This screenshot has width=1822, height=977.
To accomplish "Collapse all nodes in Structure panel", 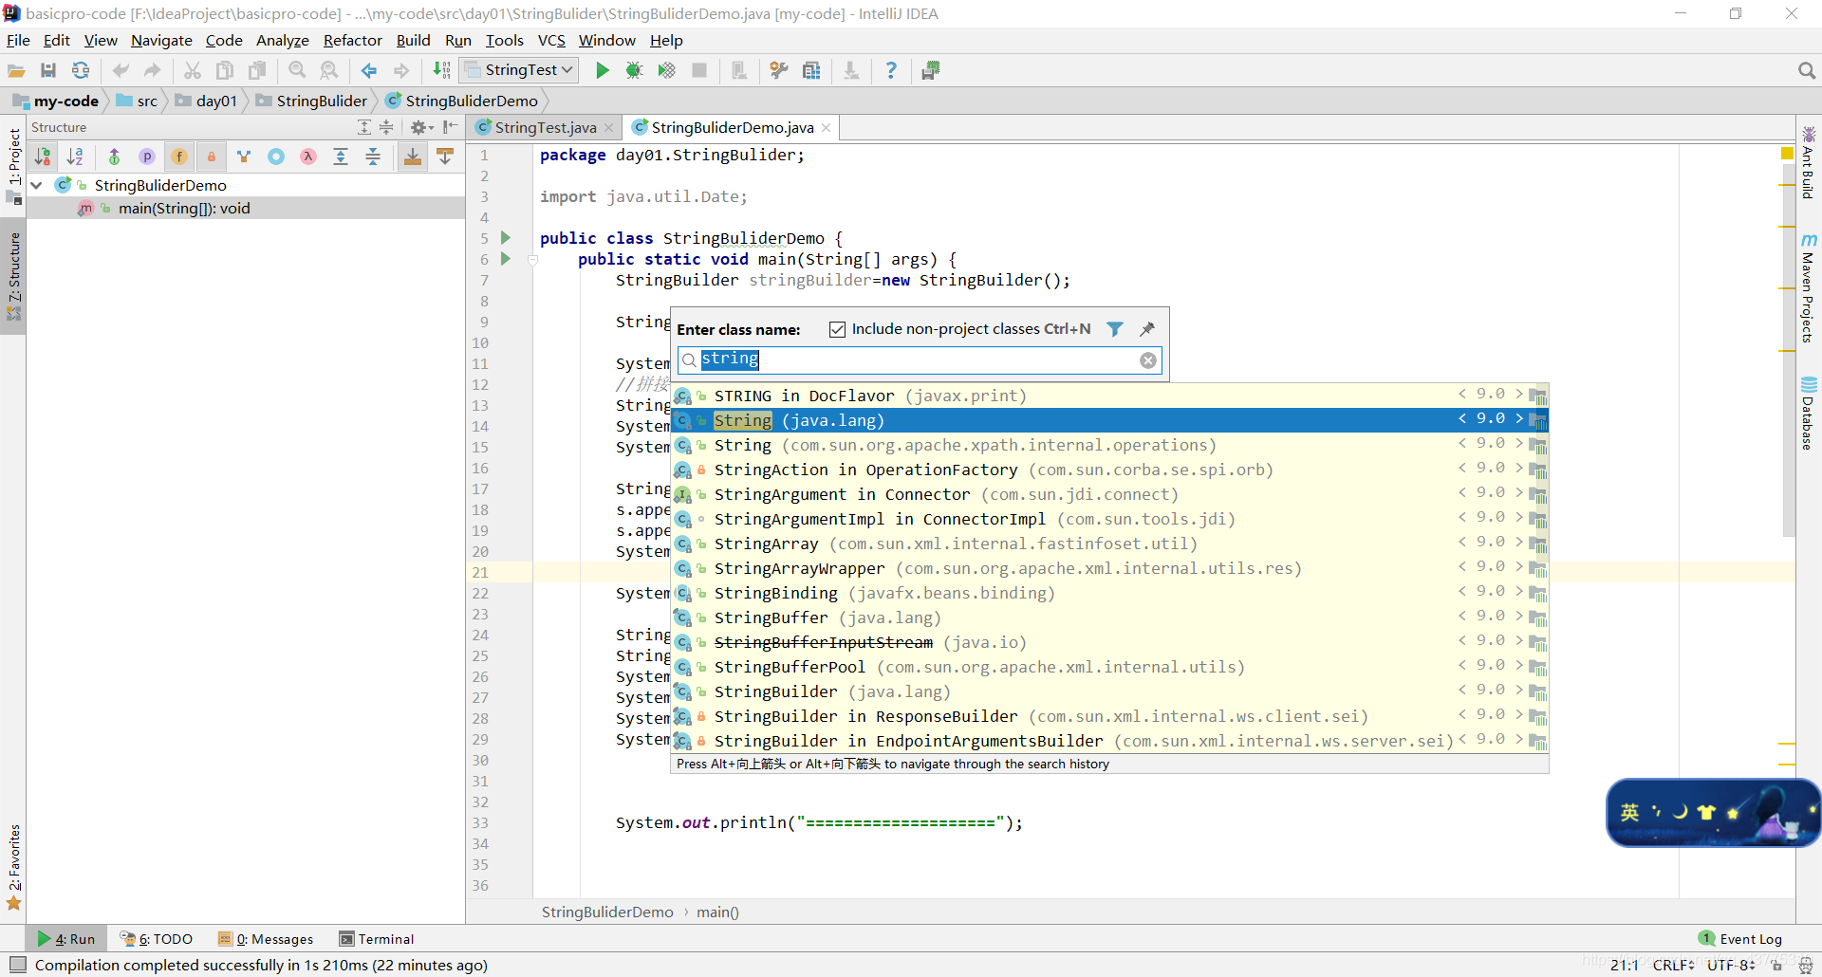I will tap(386, 127).
